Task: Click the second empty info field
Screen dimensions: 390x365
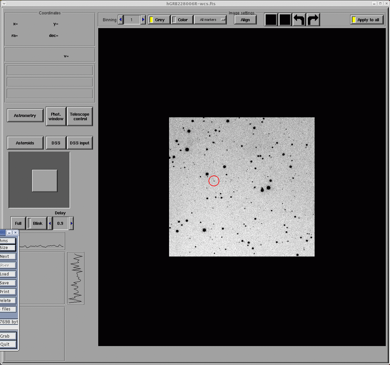Action: point(50,82)
